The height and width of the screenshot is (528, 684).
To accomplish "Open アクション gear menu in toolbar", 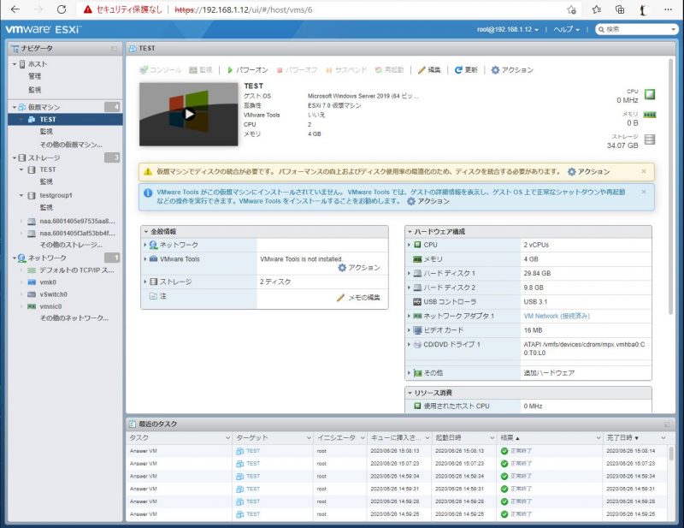I will pos(512,70).
